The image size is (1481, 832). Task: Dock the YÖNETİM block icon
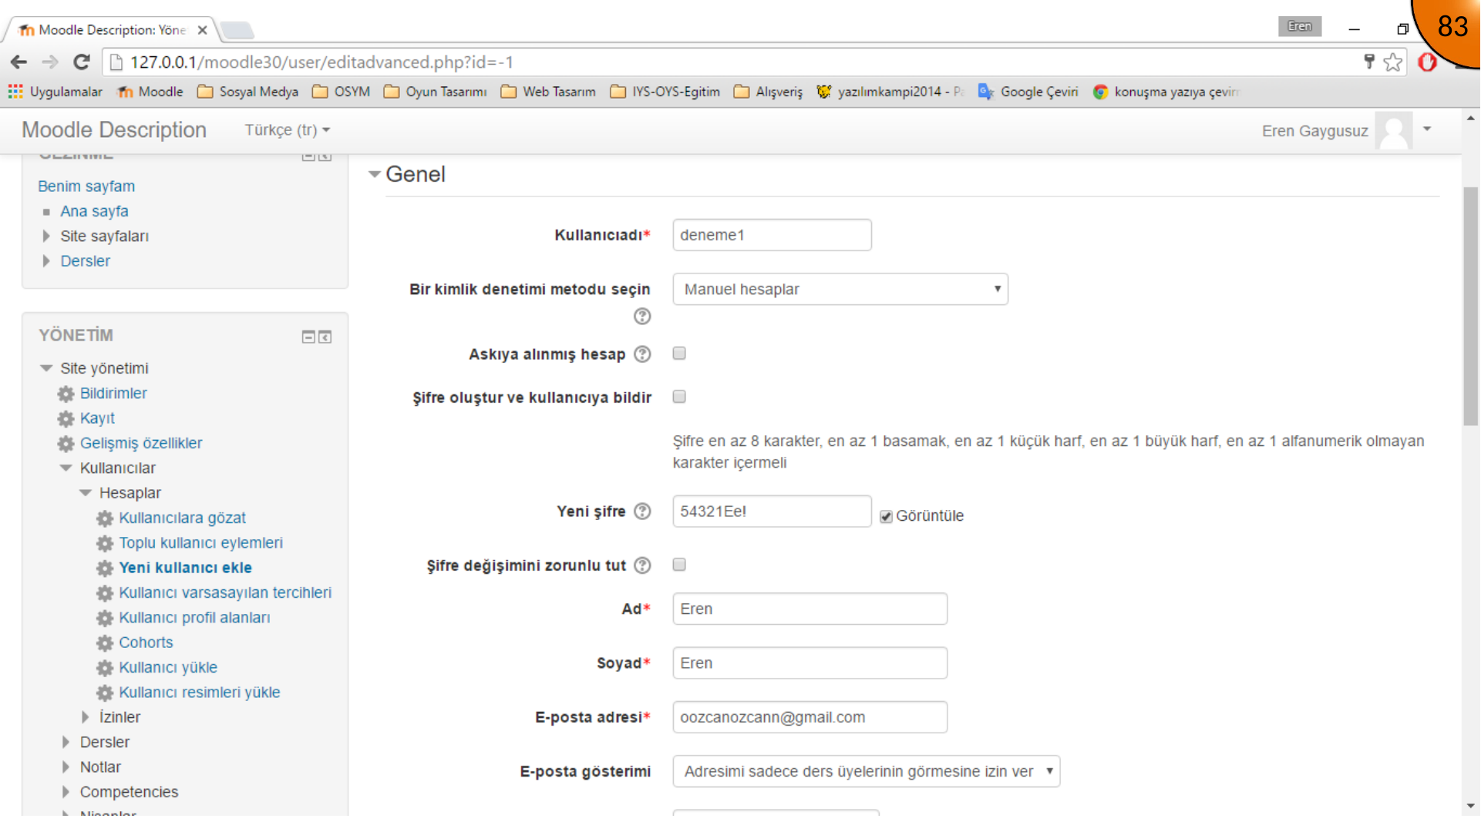[x=325, y=337]
